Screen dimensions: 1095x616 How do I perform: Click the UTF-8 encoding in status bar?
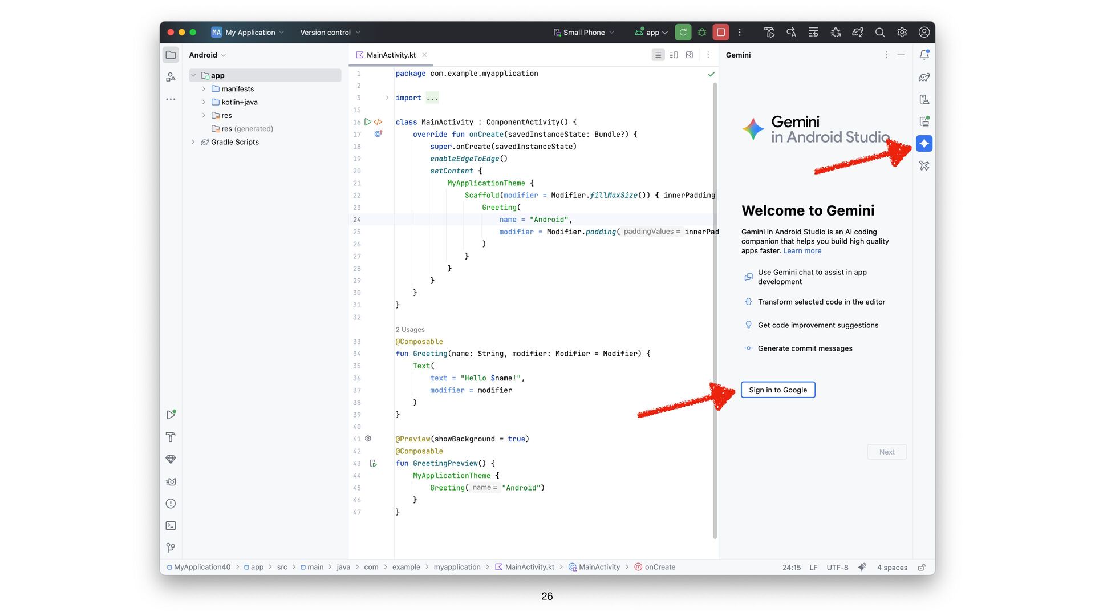point(837,568)
